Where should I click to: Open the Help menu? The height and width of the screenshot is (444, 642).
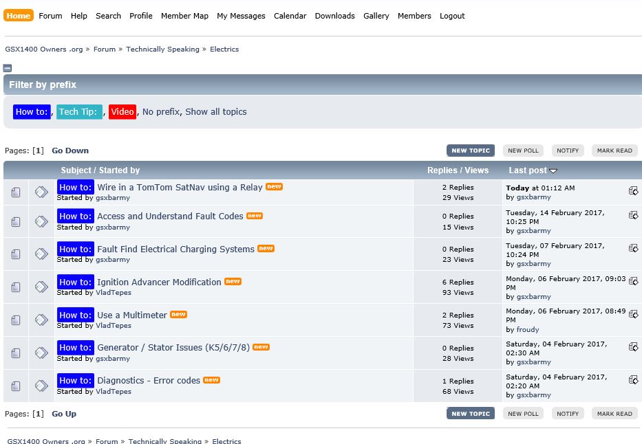point(78,16)
